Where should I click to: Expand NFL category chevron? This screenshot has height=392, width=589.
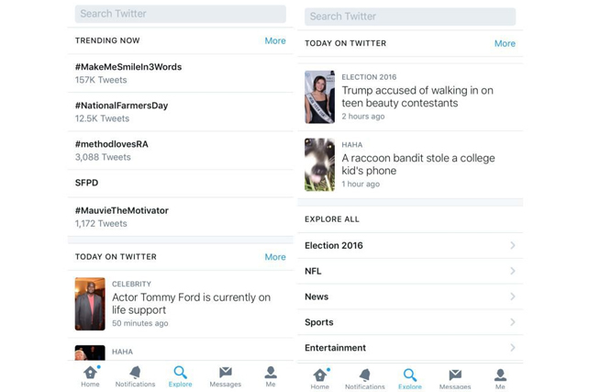click(512, 271)
